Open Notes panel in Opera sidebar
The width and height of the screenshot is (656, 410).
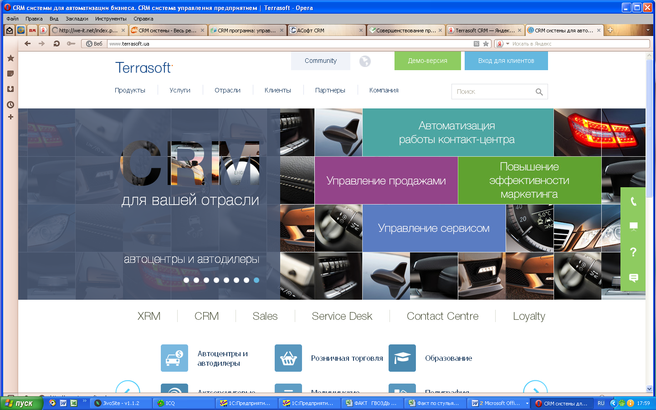(x=10, y=74)
